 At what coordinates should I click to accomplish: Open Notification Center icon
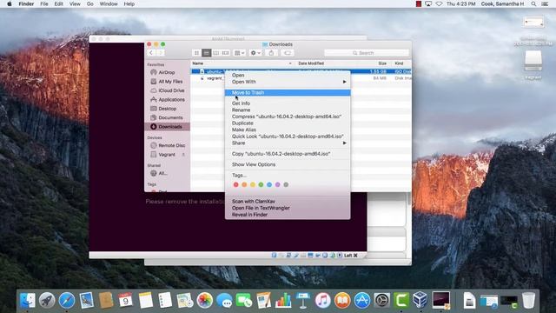tap(545, 3)
